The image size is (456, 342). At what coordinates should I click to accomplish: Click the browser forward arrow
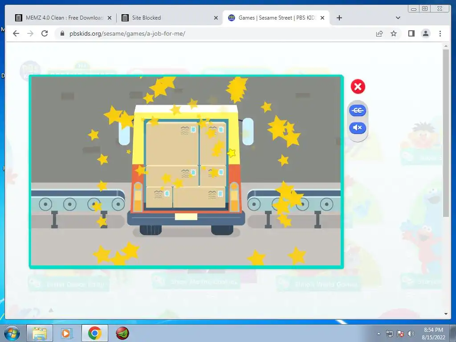click(x=30, y=33)
